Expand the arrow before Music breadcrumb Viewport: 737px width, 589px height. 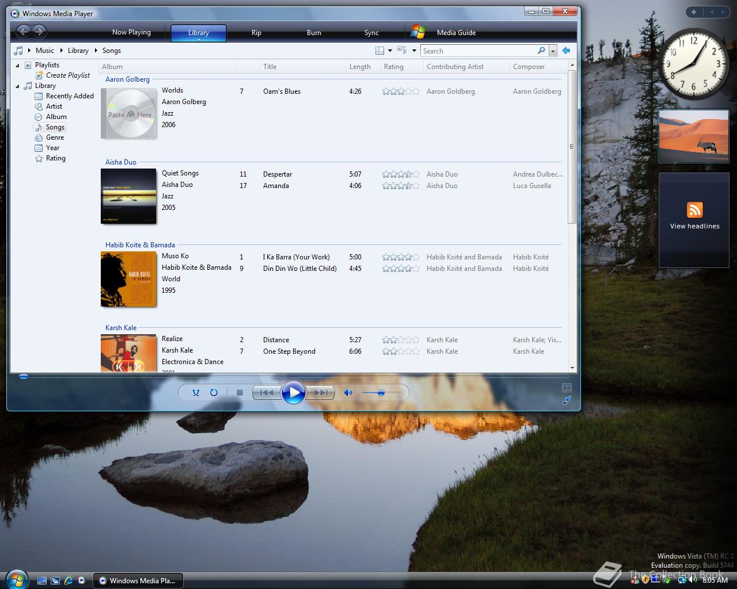coord(29,51)
